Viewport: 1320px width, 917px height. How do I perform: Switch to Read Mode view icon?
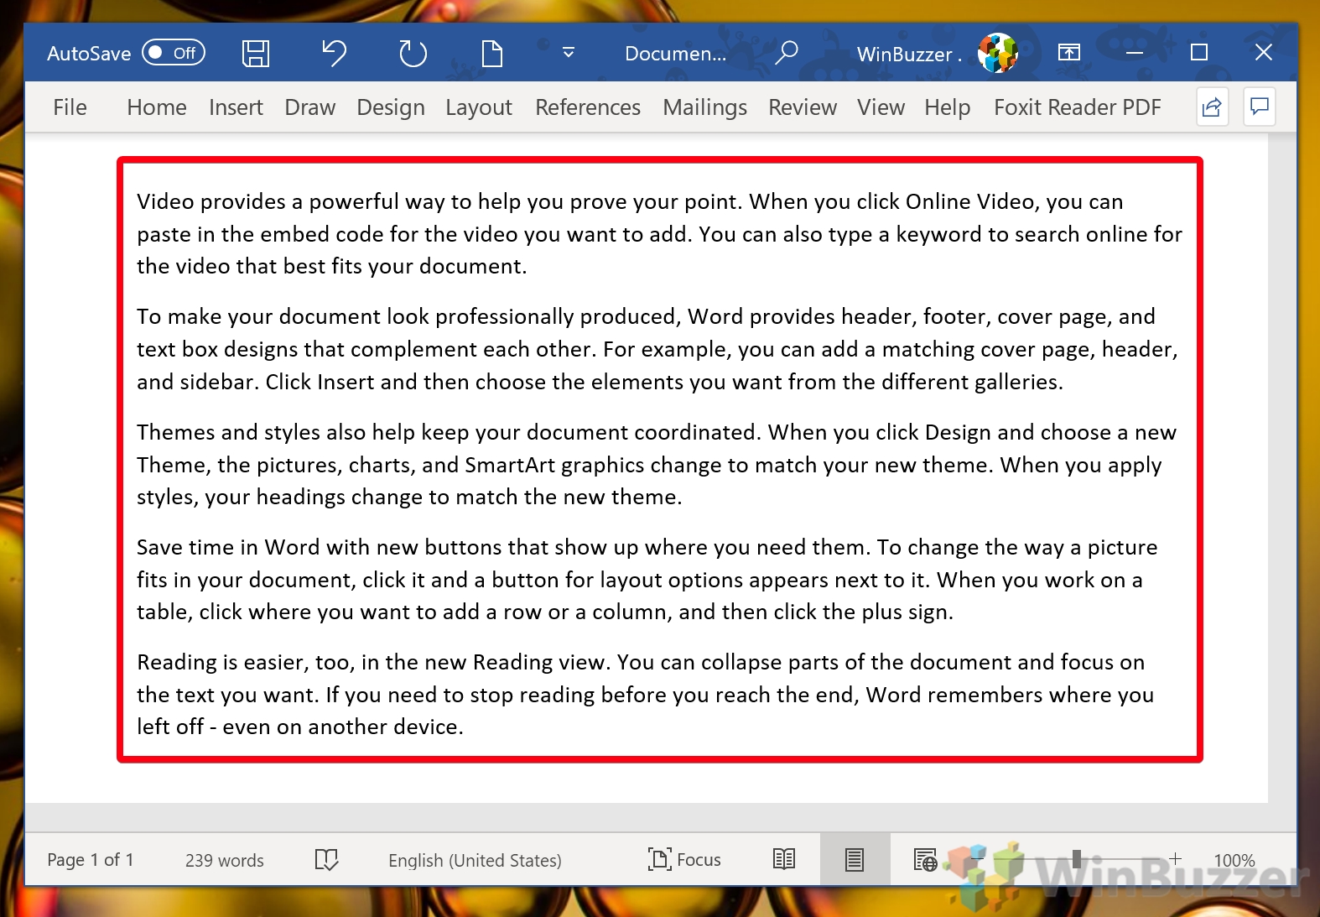(784, 859)
